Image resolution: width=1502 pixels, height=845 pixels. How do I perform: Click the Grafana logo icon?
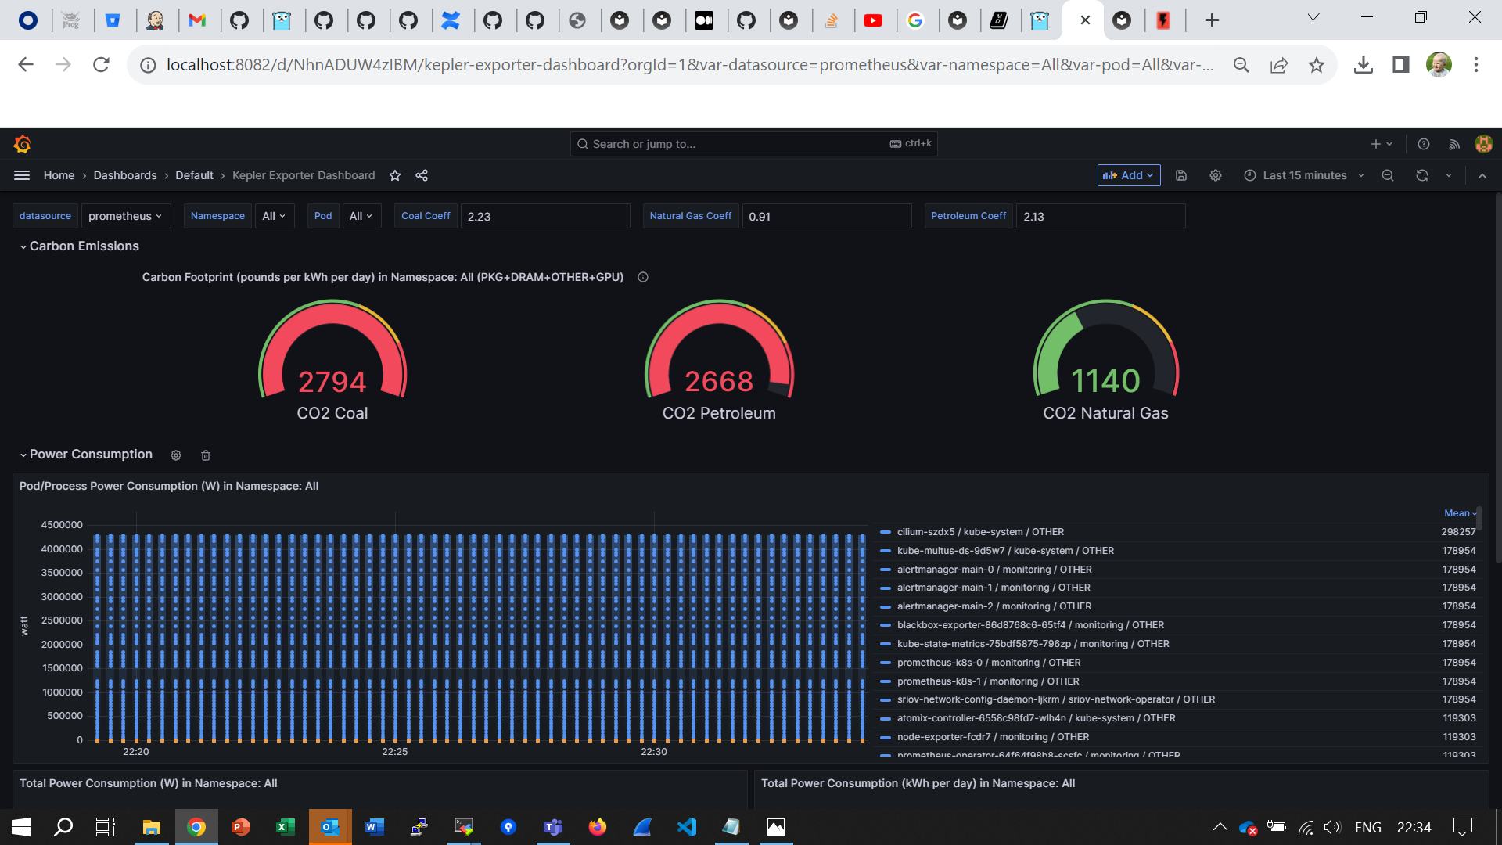22,144
